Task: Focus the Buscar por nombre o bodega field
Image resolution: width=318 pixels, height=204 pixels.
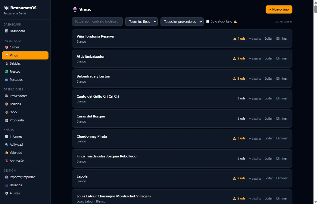Action: click(x=97, y=21)
